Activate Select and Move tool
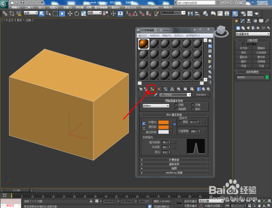This screenshot has width=272, height=208. point(70,14)
